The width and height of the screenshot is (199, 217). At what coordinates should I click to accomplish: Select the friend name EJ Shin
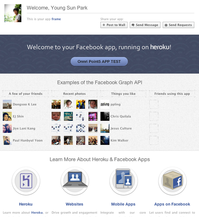18,116
